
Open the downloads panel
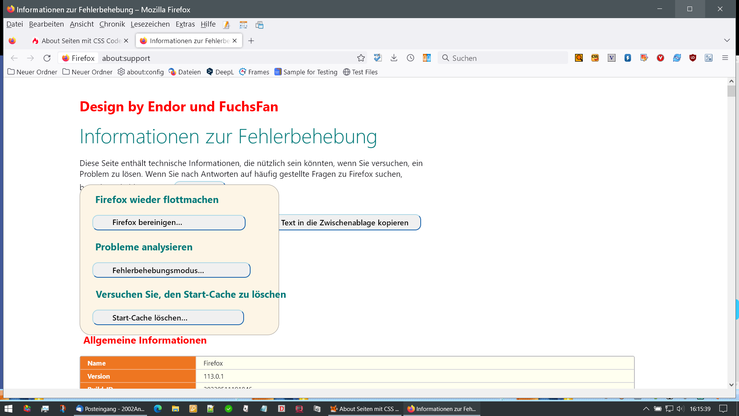394,58
